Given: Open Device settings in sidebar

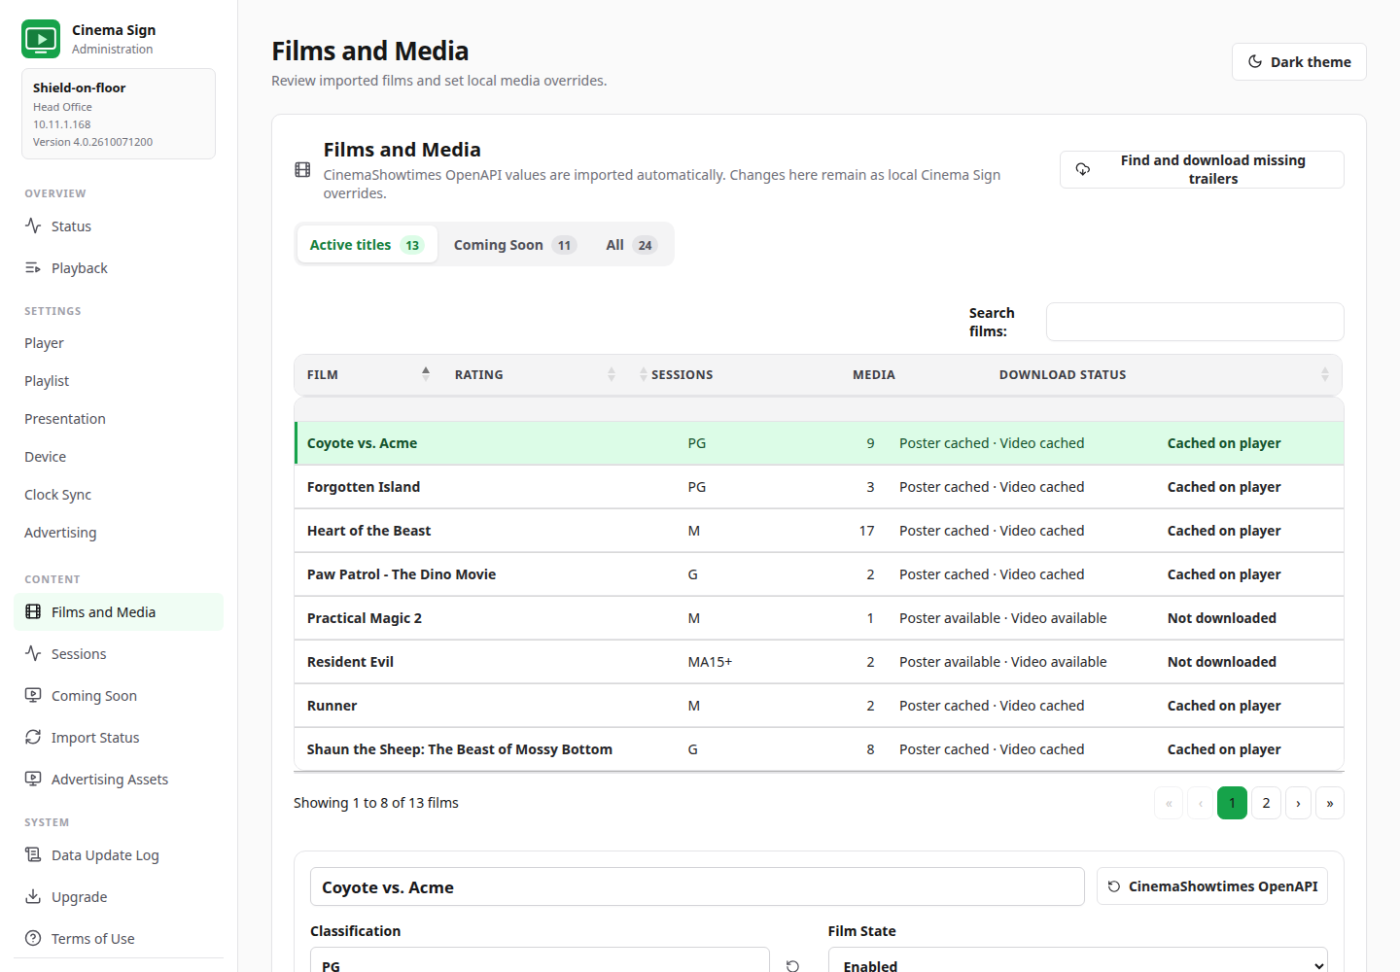Looking at the screenshot, I should coord(119,457).
